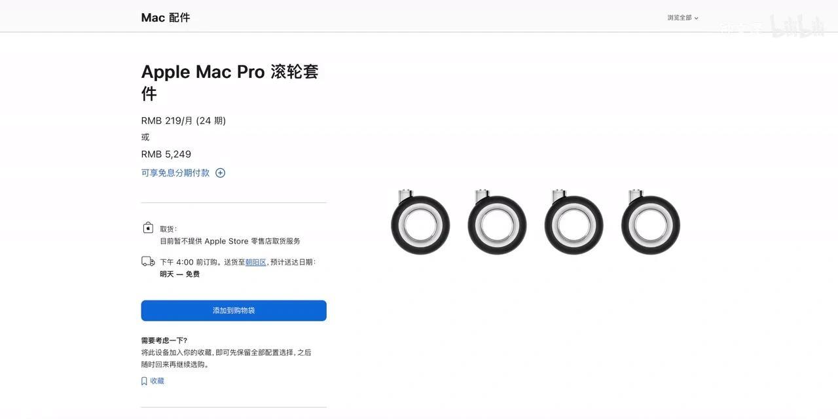The width and height of the screenshot is (838, 419).
Task: Select the fourth wheel image
Action: click(x=650, y=222)
